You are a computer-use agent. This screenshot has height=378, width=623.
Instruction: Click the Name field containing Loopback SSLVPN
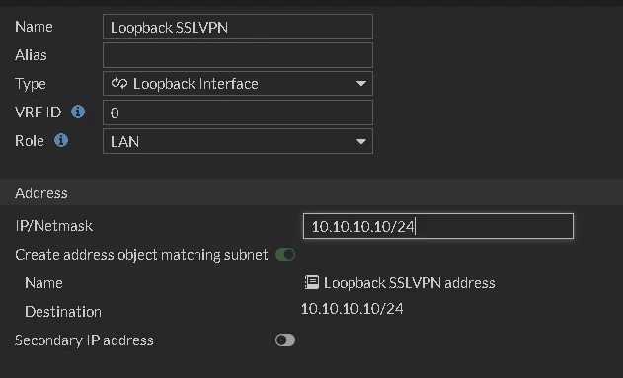coord(238,27)
